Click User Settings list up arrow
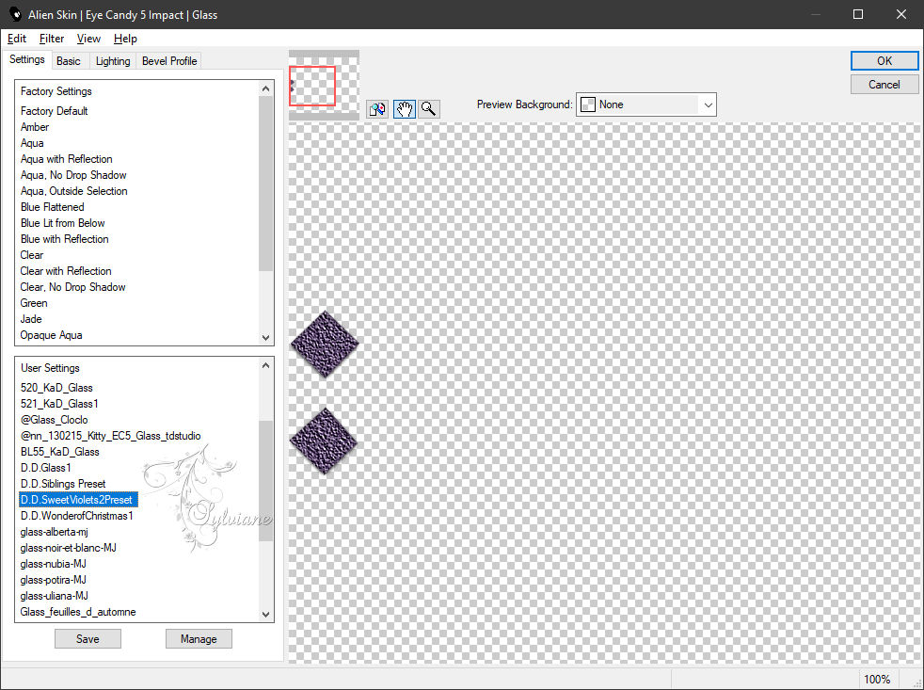This screenshot has width=924, height=690. click(x=265, y=365)
